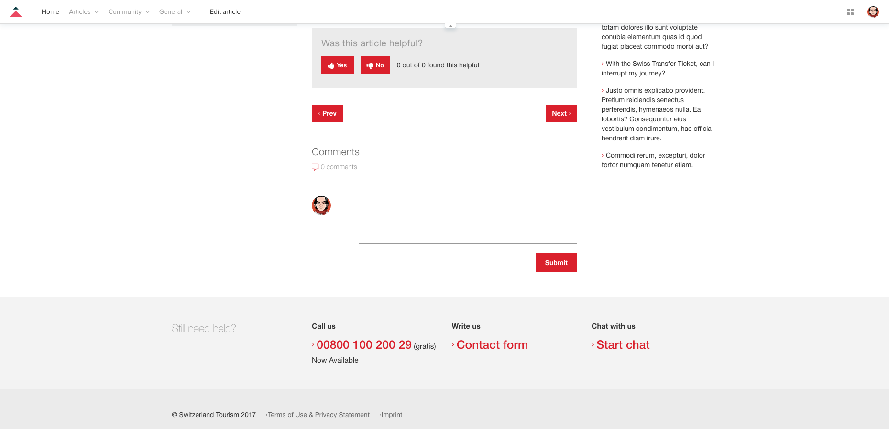This screenshot has height=429, width=889.
Task: Click the comments speech bubble icon
Action: pos(315,167)
